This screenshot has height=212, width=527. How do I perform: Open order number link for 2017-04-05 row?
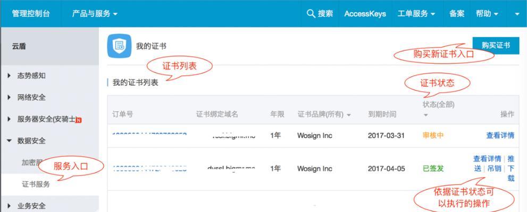(x=149, y=167)
